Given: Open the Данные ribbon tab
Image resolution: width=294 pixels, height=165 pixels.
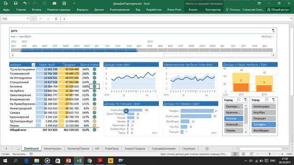Looking at the screenshot, I should pos(99,10).
